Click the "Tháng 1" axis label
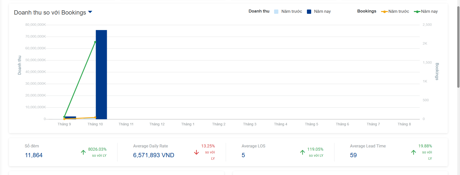This screenshot has height=175, width=460. [188, 124]
